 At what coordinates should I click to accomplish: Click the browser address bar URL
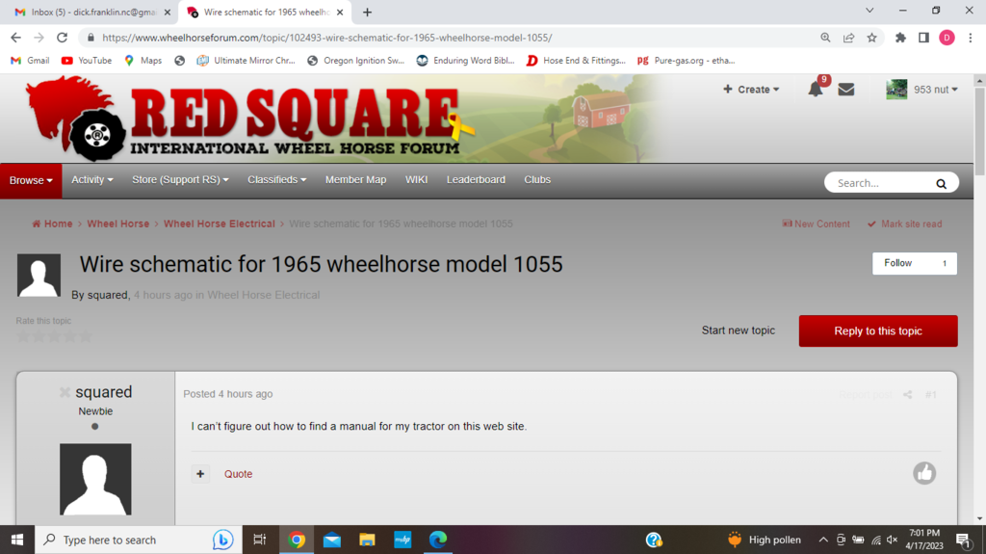[x=327, y=38]
